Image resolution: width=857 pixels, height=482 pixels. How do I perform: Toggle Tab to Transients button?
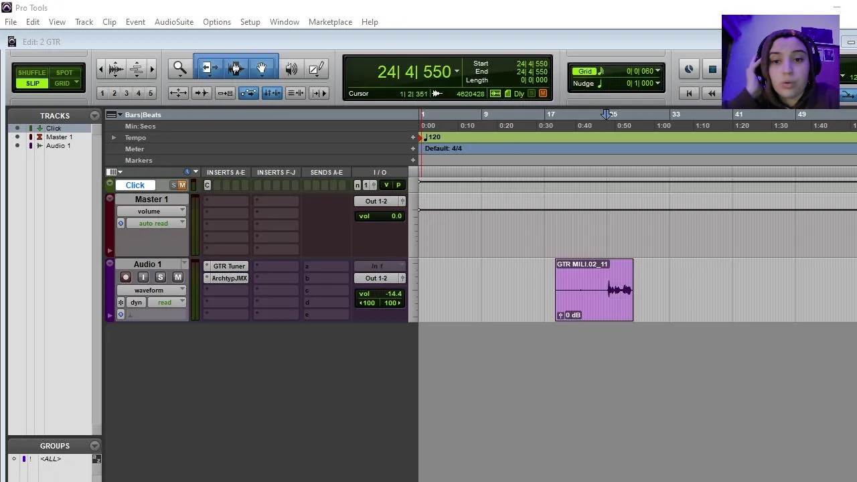pyautogui.click(x=201, y=93)
